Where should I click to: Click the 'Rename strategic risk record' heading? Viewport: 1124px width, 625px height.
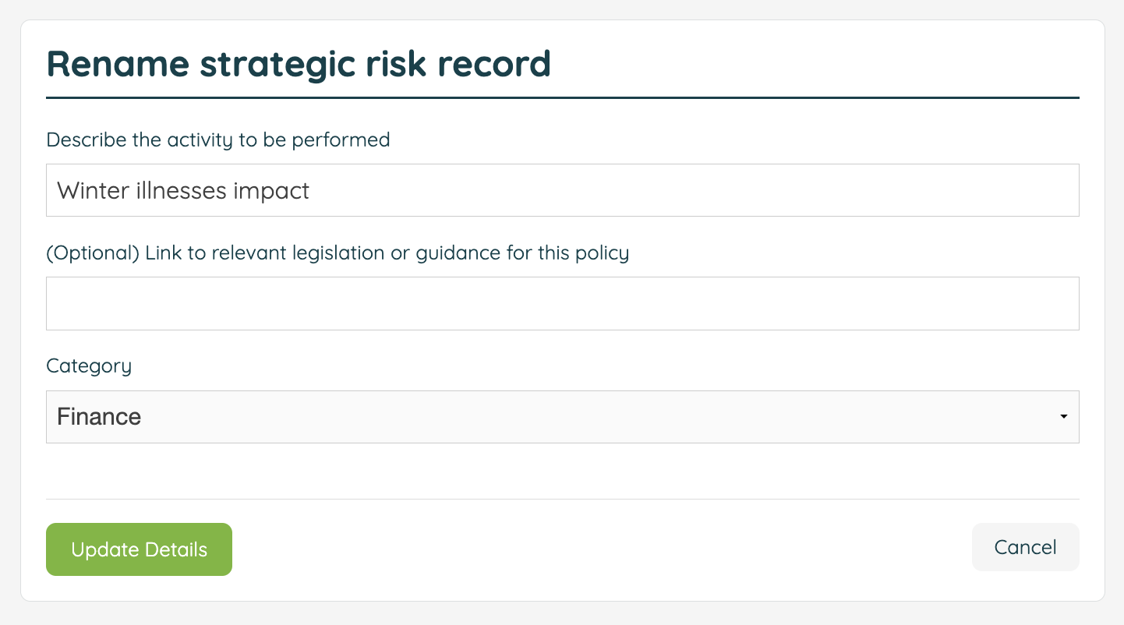pyautogui.click(x=299, y=64)
